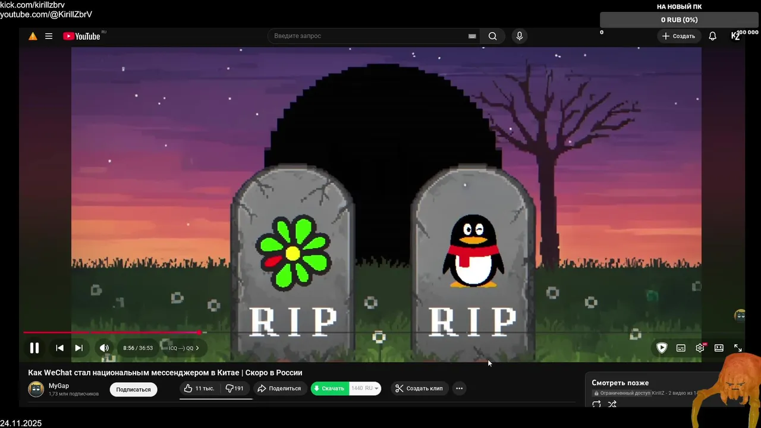The image size is (761, 428).
Task: Switch to theater mode
Action: [719, 348]
